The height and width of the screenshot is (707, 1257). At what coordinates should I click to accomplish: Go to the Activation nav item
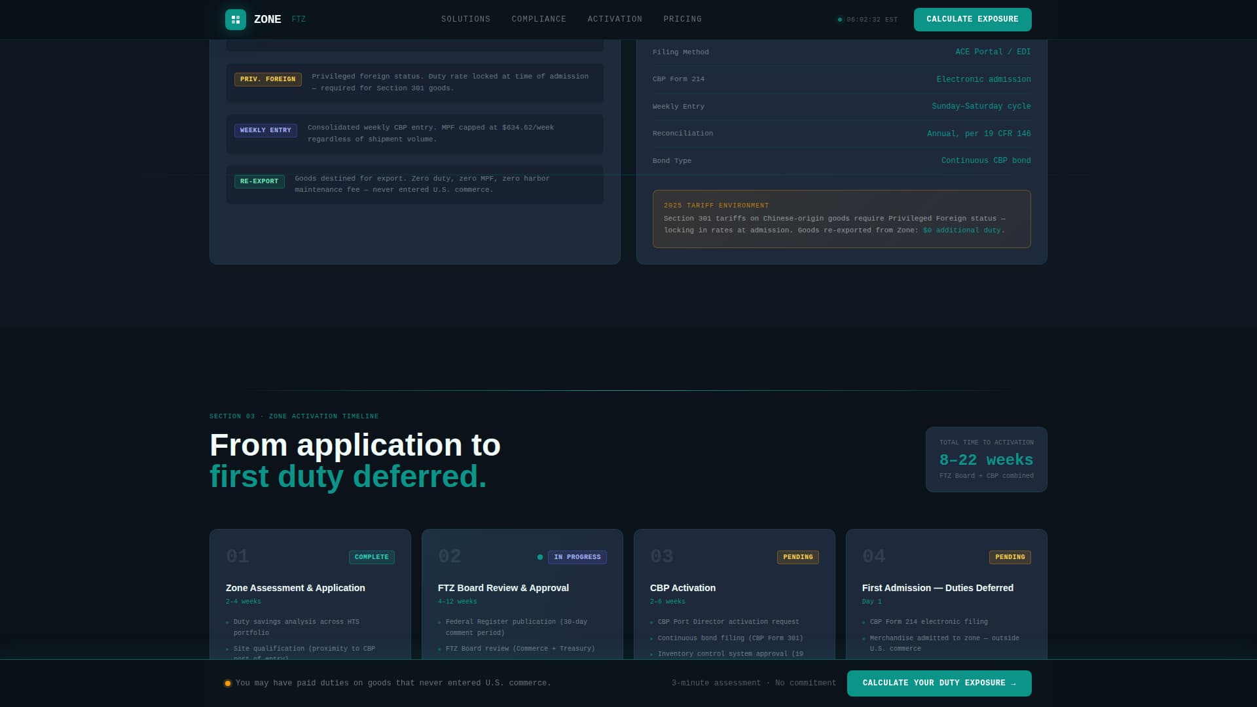click(615, 20)
